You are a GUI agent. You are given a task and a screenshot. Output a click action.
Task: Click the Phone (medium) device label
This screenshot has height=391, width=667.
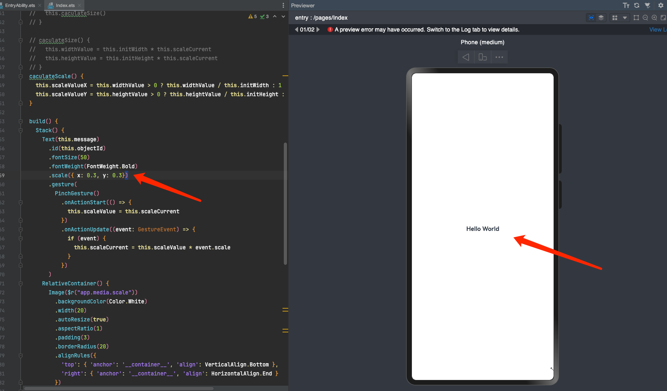coord(482,42)
